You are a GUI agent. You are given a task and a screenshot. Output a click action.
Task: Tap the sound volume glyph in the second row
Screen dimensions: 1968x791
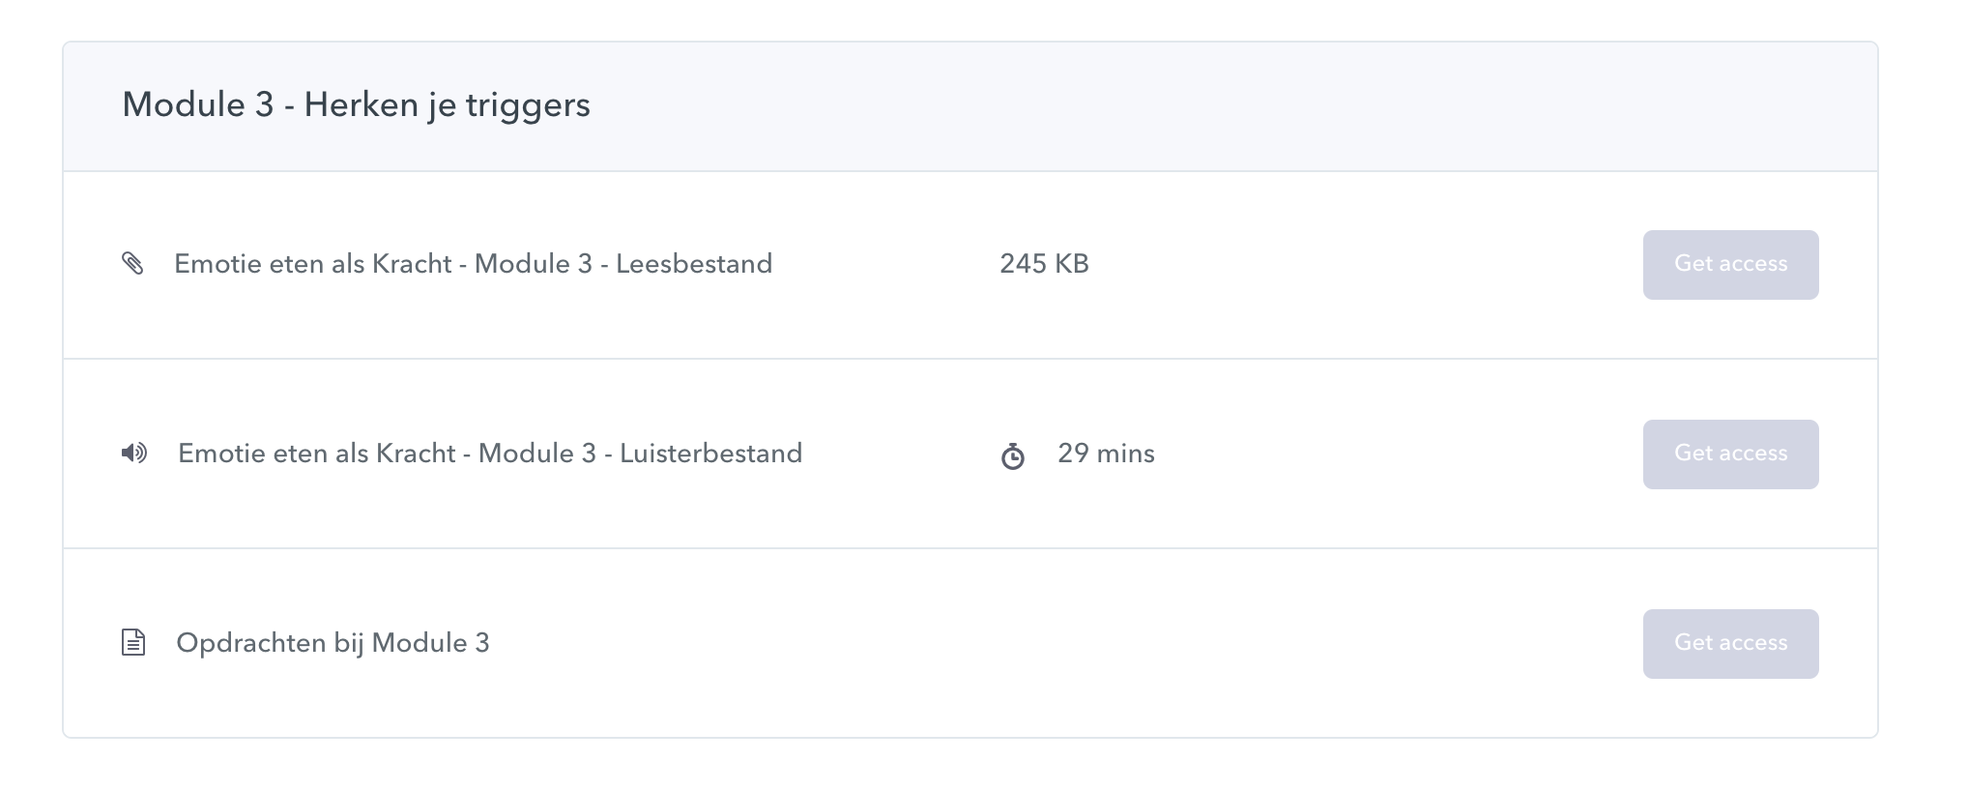(x=134, y=453)
